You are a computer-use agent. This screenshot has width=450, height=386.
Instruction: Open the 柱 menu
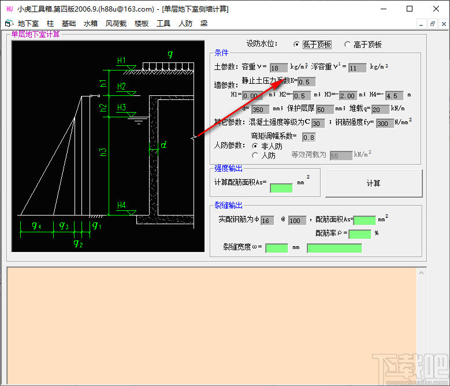[50, 24]
